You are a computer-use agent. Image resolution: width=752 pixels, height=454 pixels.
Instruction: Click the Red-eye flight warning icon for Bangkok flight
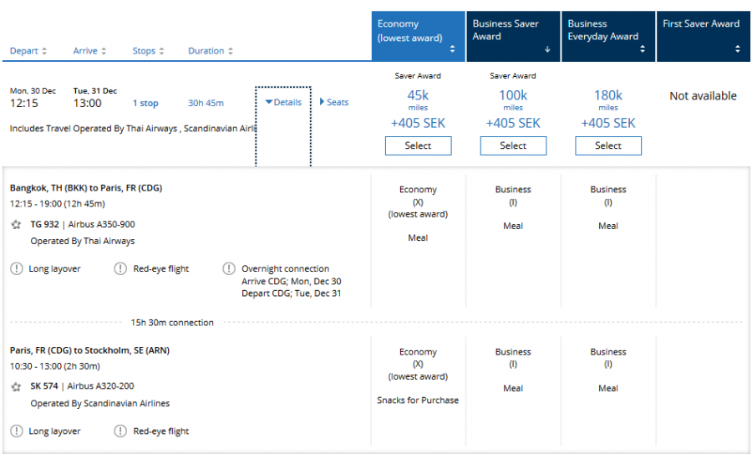click(120, 269)
